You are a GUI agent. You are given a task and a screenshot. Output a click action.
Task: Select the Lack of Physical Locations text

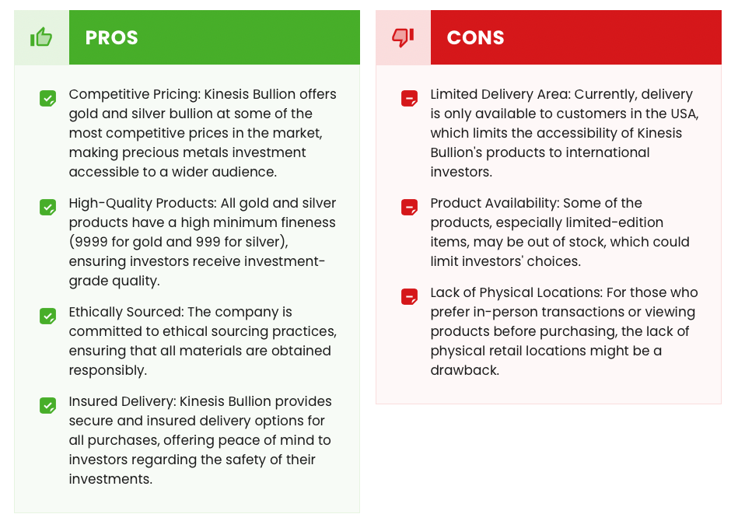[564, 330]
